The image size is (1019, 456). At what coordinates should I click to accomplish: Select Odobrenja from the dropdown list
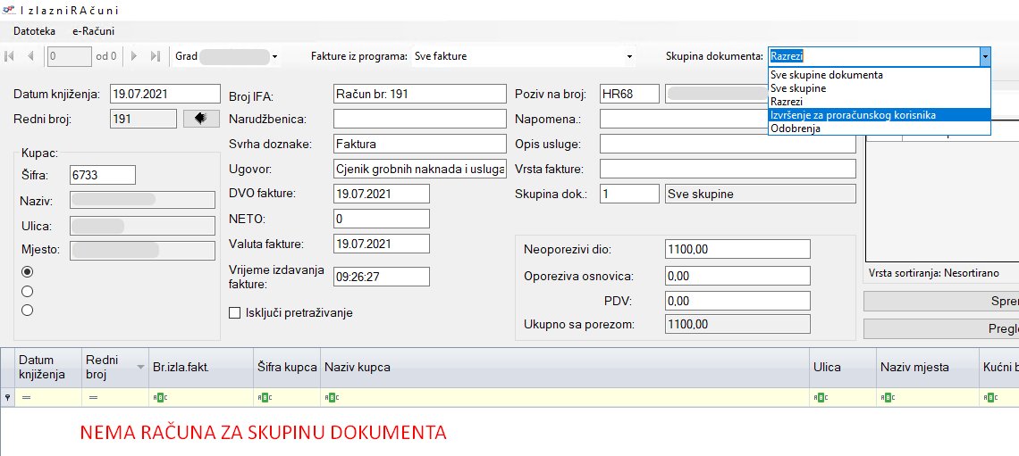pyautogui.click(x=795, y=129)
